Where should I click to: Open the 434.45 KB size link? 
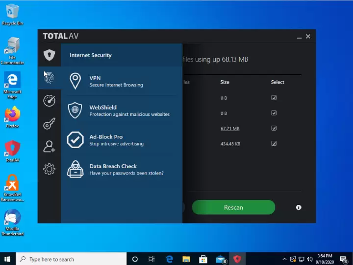(230, 144)
